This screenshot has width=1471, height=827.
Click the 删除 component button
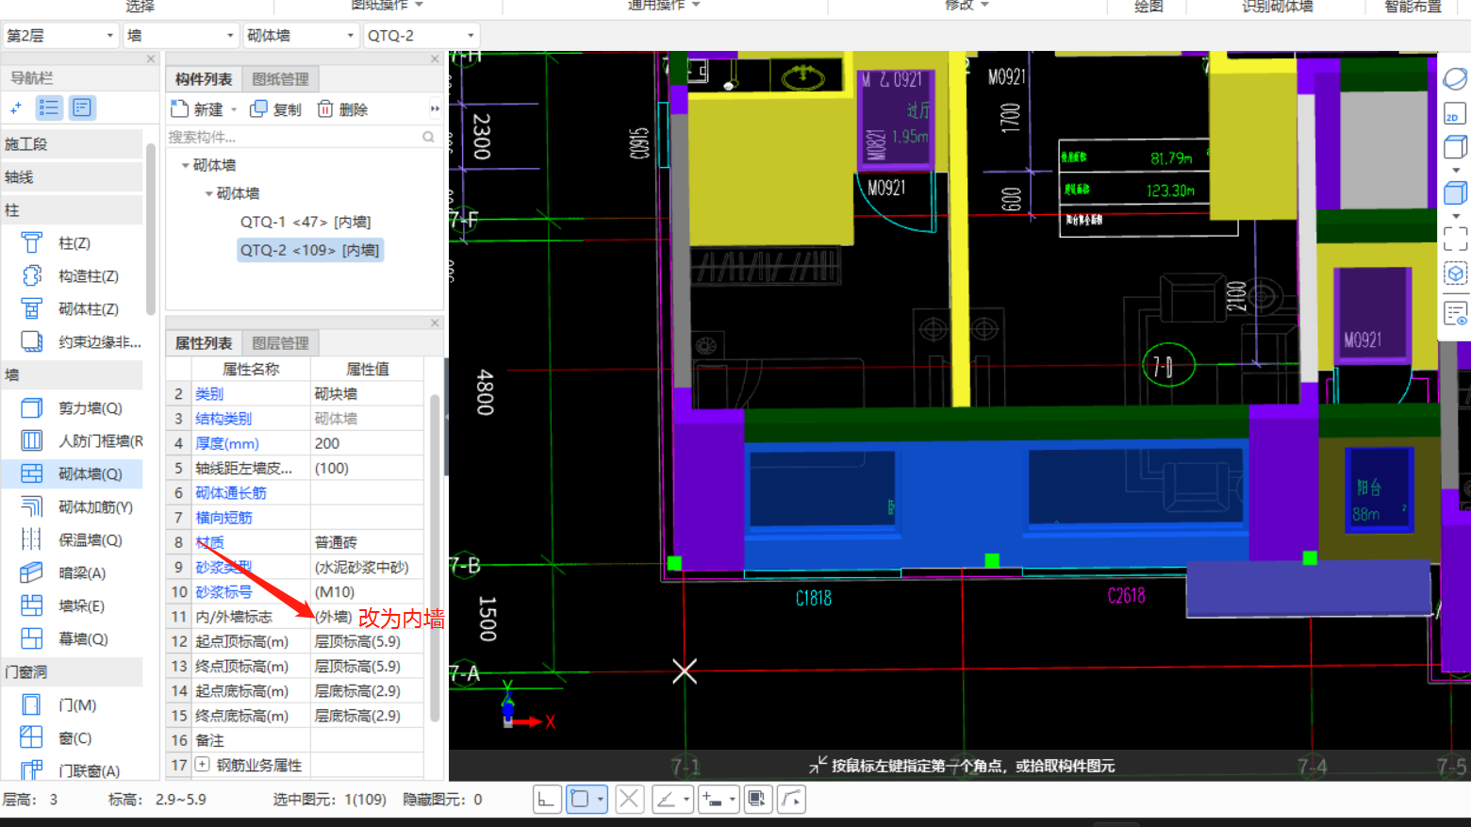[x=342, y=109]
